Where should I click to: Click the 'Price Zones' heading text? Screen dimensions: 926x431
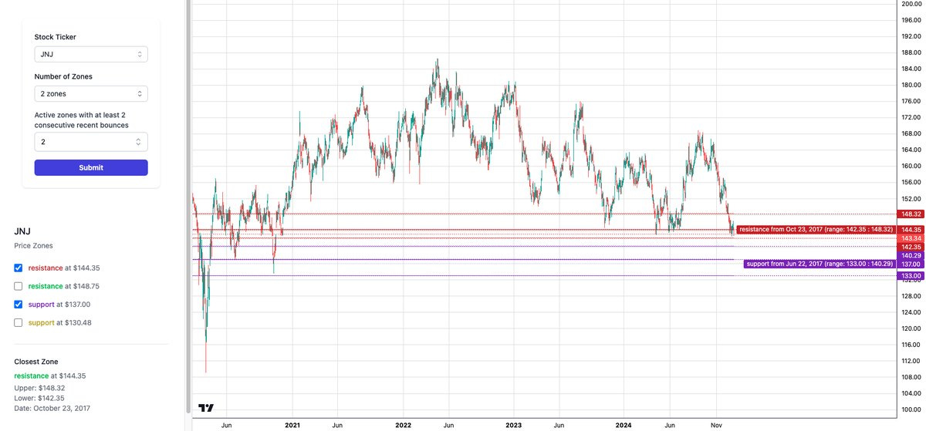(x=33, y=245)
